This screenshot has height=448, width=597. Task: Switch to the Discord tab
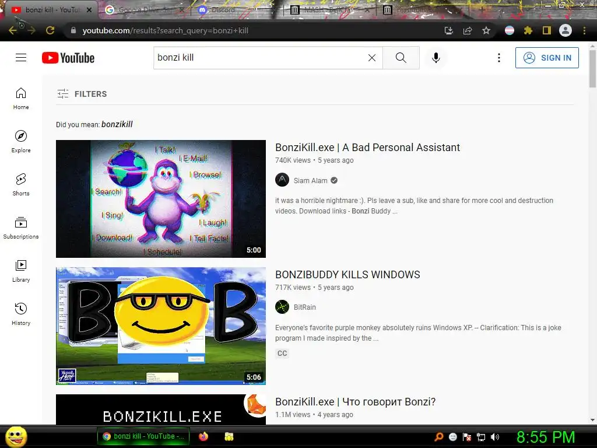click(236, 10)
